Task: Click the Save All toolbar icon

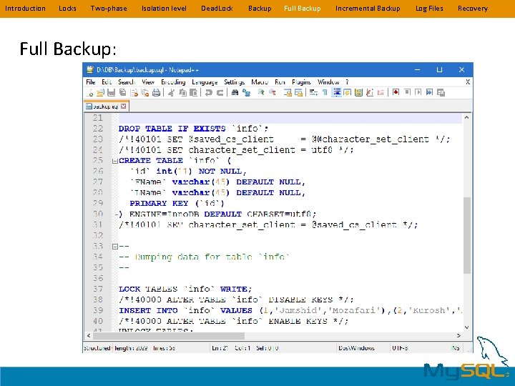Action: 123,92
